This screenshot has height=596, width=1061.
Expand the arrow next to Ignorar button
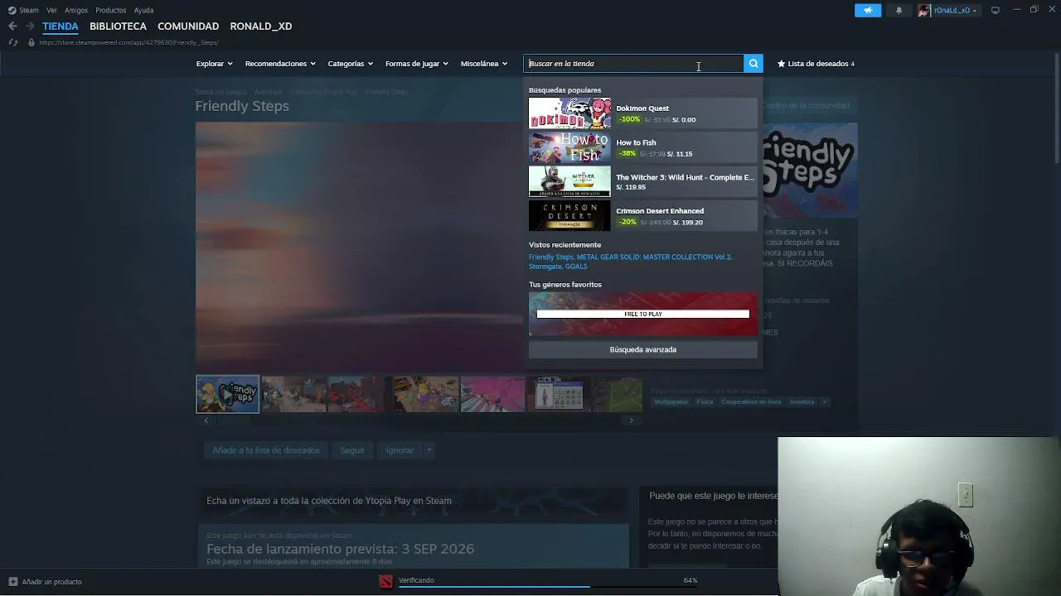[429, 450]
